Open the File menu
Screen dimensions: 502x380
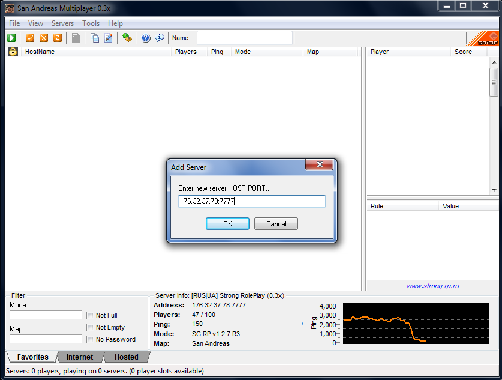click(14, 23)
